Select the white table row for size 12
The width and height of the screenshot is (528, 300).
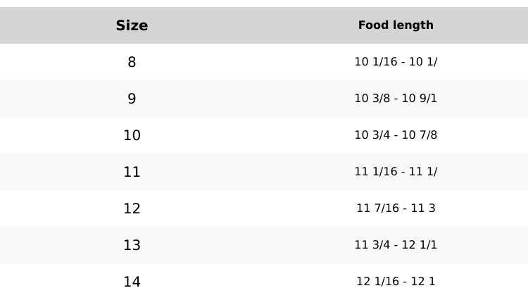tap(264, 208)
